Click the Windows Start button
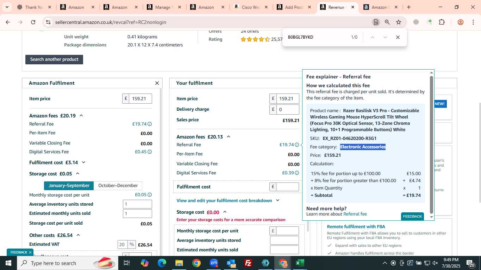This screenshot has height=270, width=481. pyautogui.click(x=8, y=263)
